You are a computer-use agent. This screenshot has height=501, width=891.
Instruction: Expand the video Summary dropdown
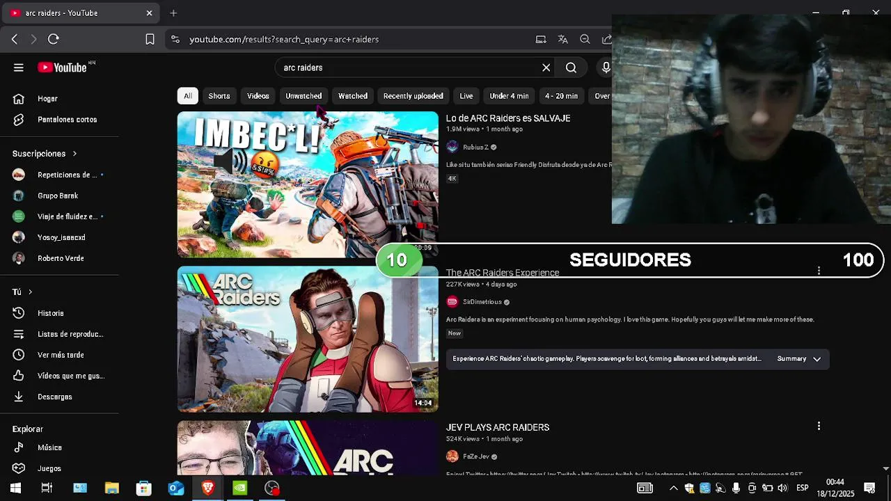(x=799, y=359)
